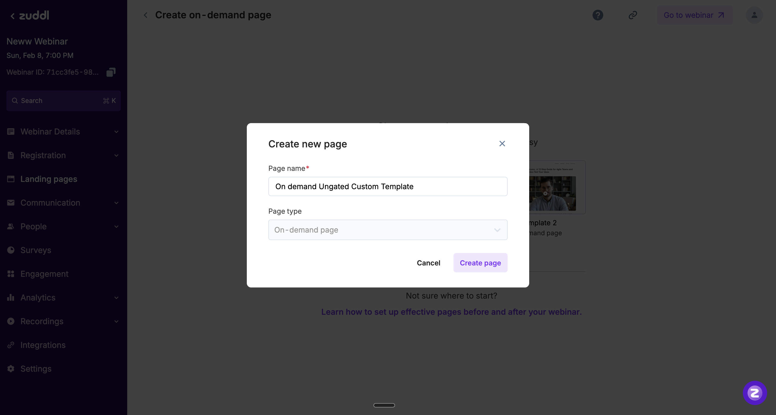Click the copy link chain icon
776x415 pixels.
point(633,15)
